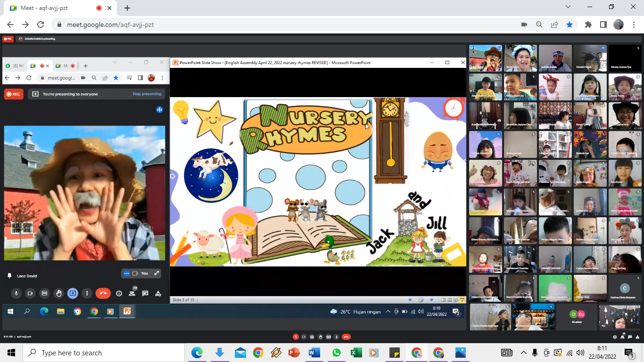
Task: Switch PowerPoint to Normal view
Action: 443,300
